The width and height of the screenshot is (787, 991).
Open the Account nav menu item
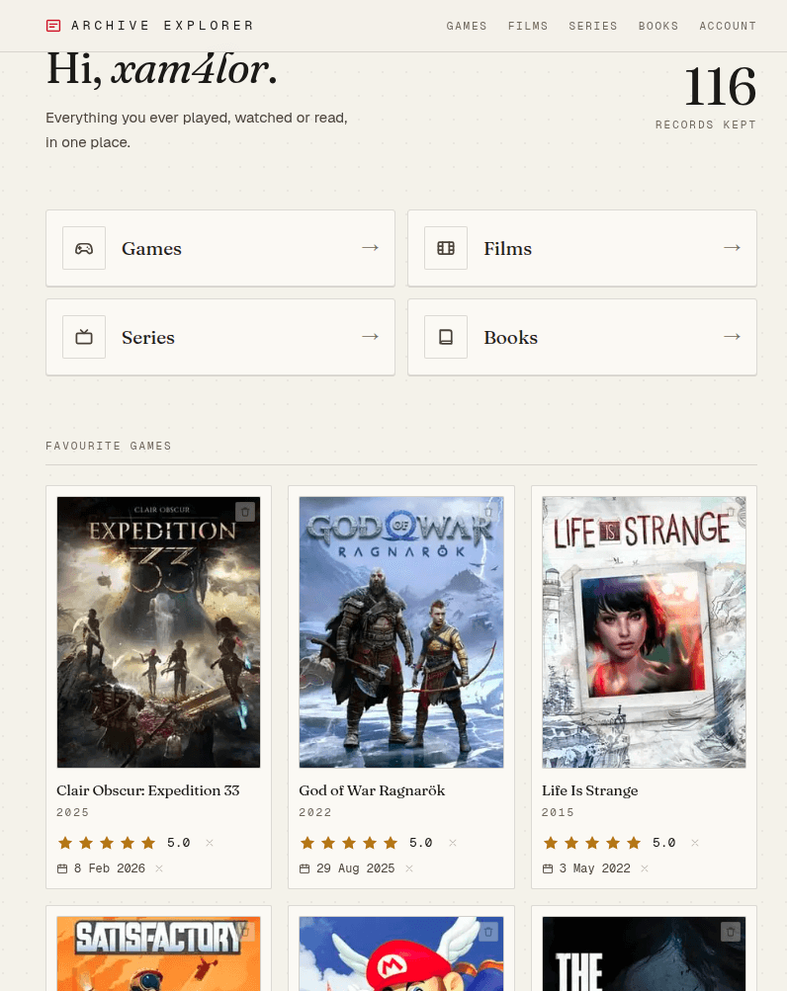coord(728,26)
